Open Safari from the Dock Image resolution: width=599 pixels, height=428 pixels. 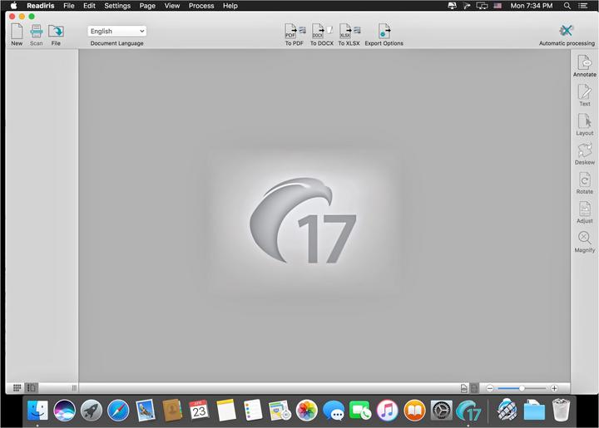tap(118, 411)
